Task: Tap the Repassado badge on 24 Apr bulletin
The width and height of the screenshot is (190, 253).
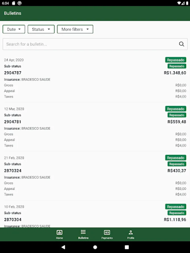Action: [176, 60]
